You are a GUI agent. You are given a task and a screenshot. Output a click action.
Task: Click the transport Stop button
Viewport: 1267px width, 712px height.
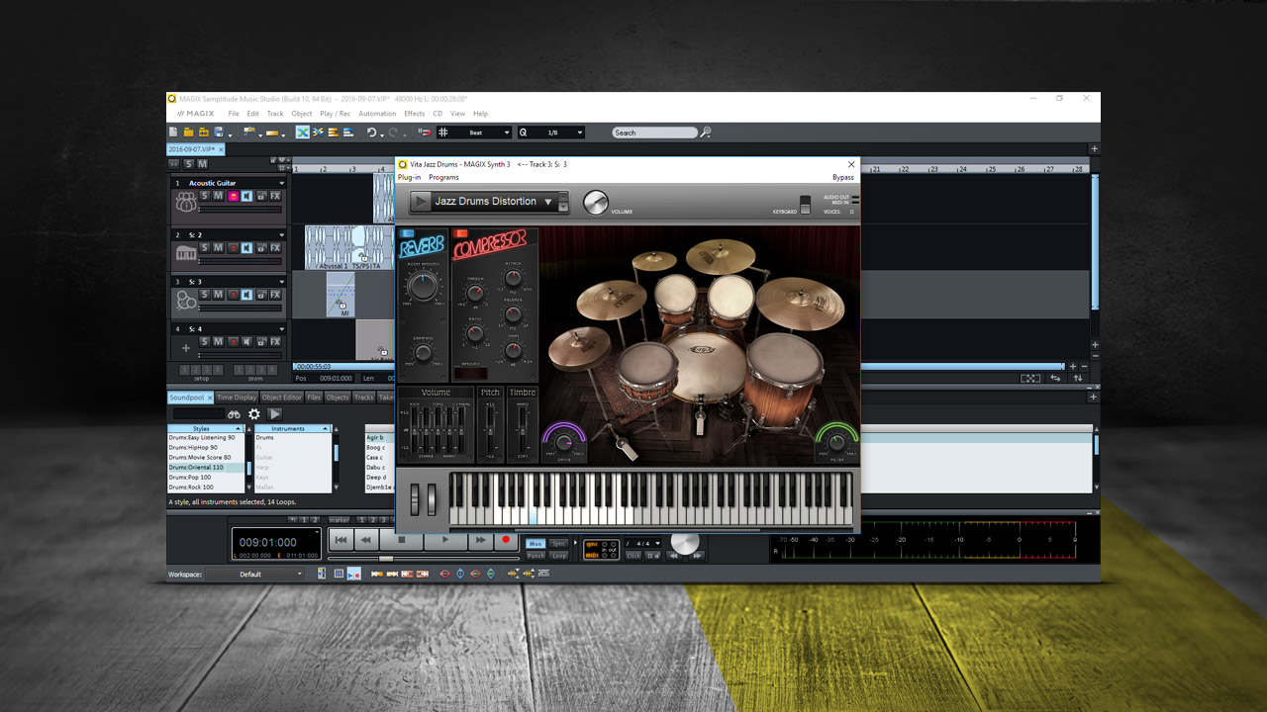pyautogui.click(x=401, y=540)
